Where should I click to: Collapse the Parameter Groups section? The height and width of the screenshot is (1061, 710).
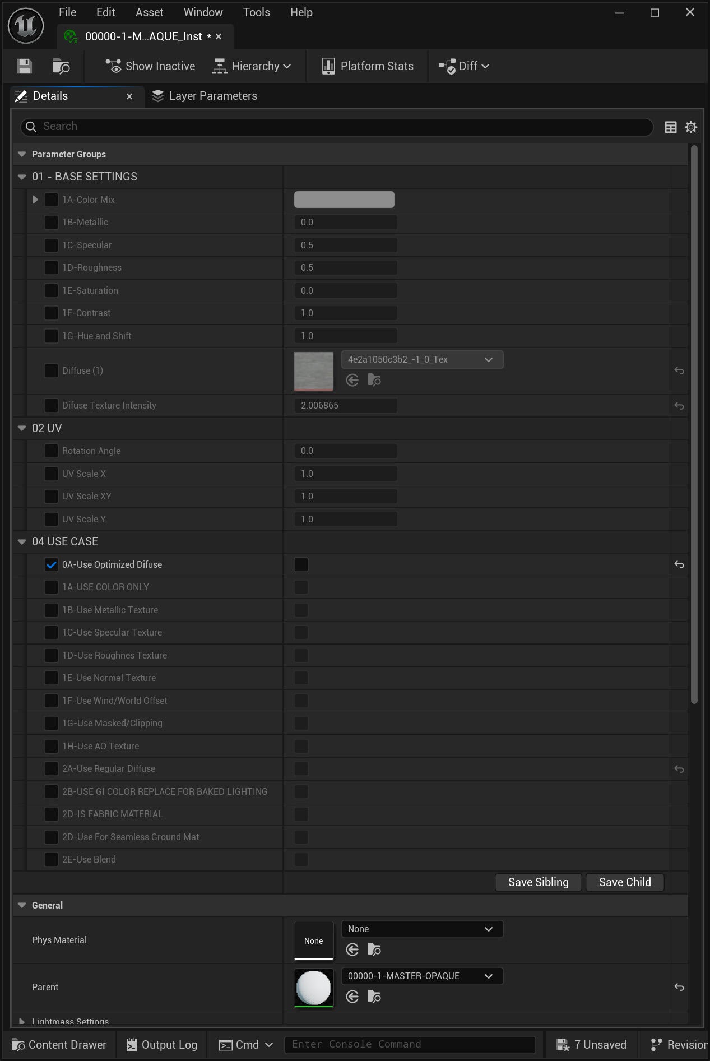pos(22,154)
